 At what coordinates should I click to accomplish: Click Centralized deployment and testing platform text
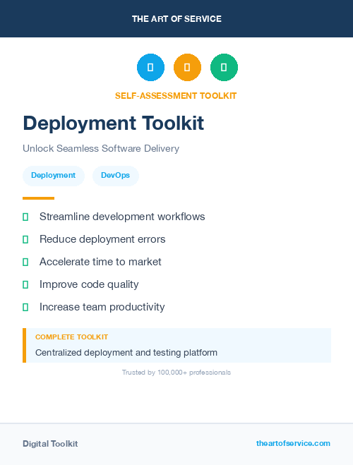126,353
